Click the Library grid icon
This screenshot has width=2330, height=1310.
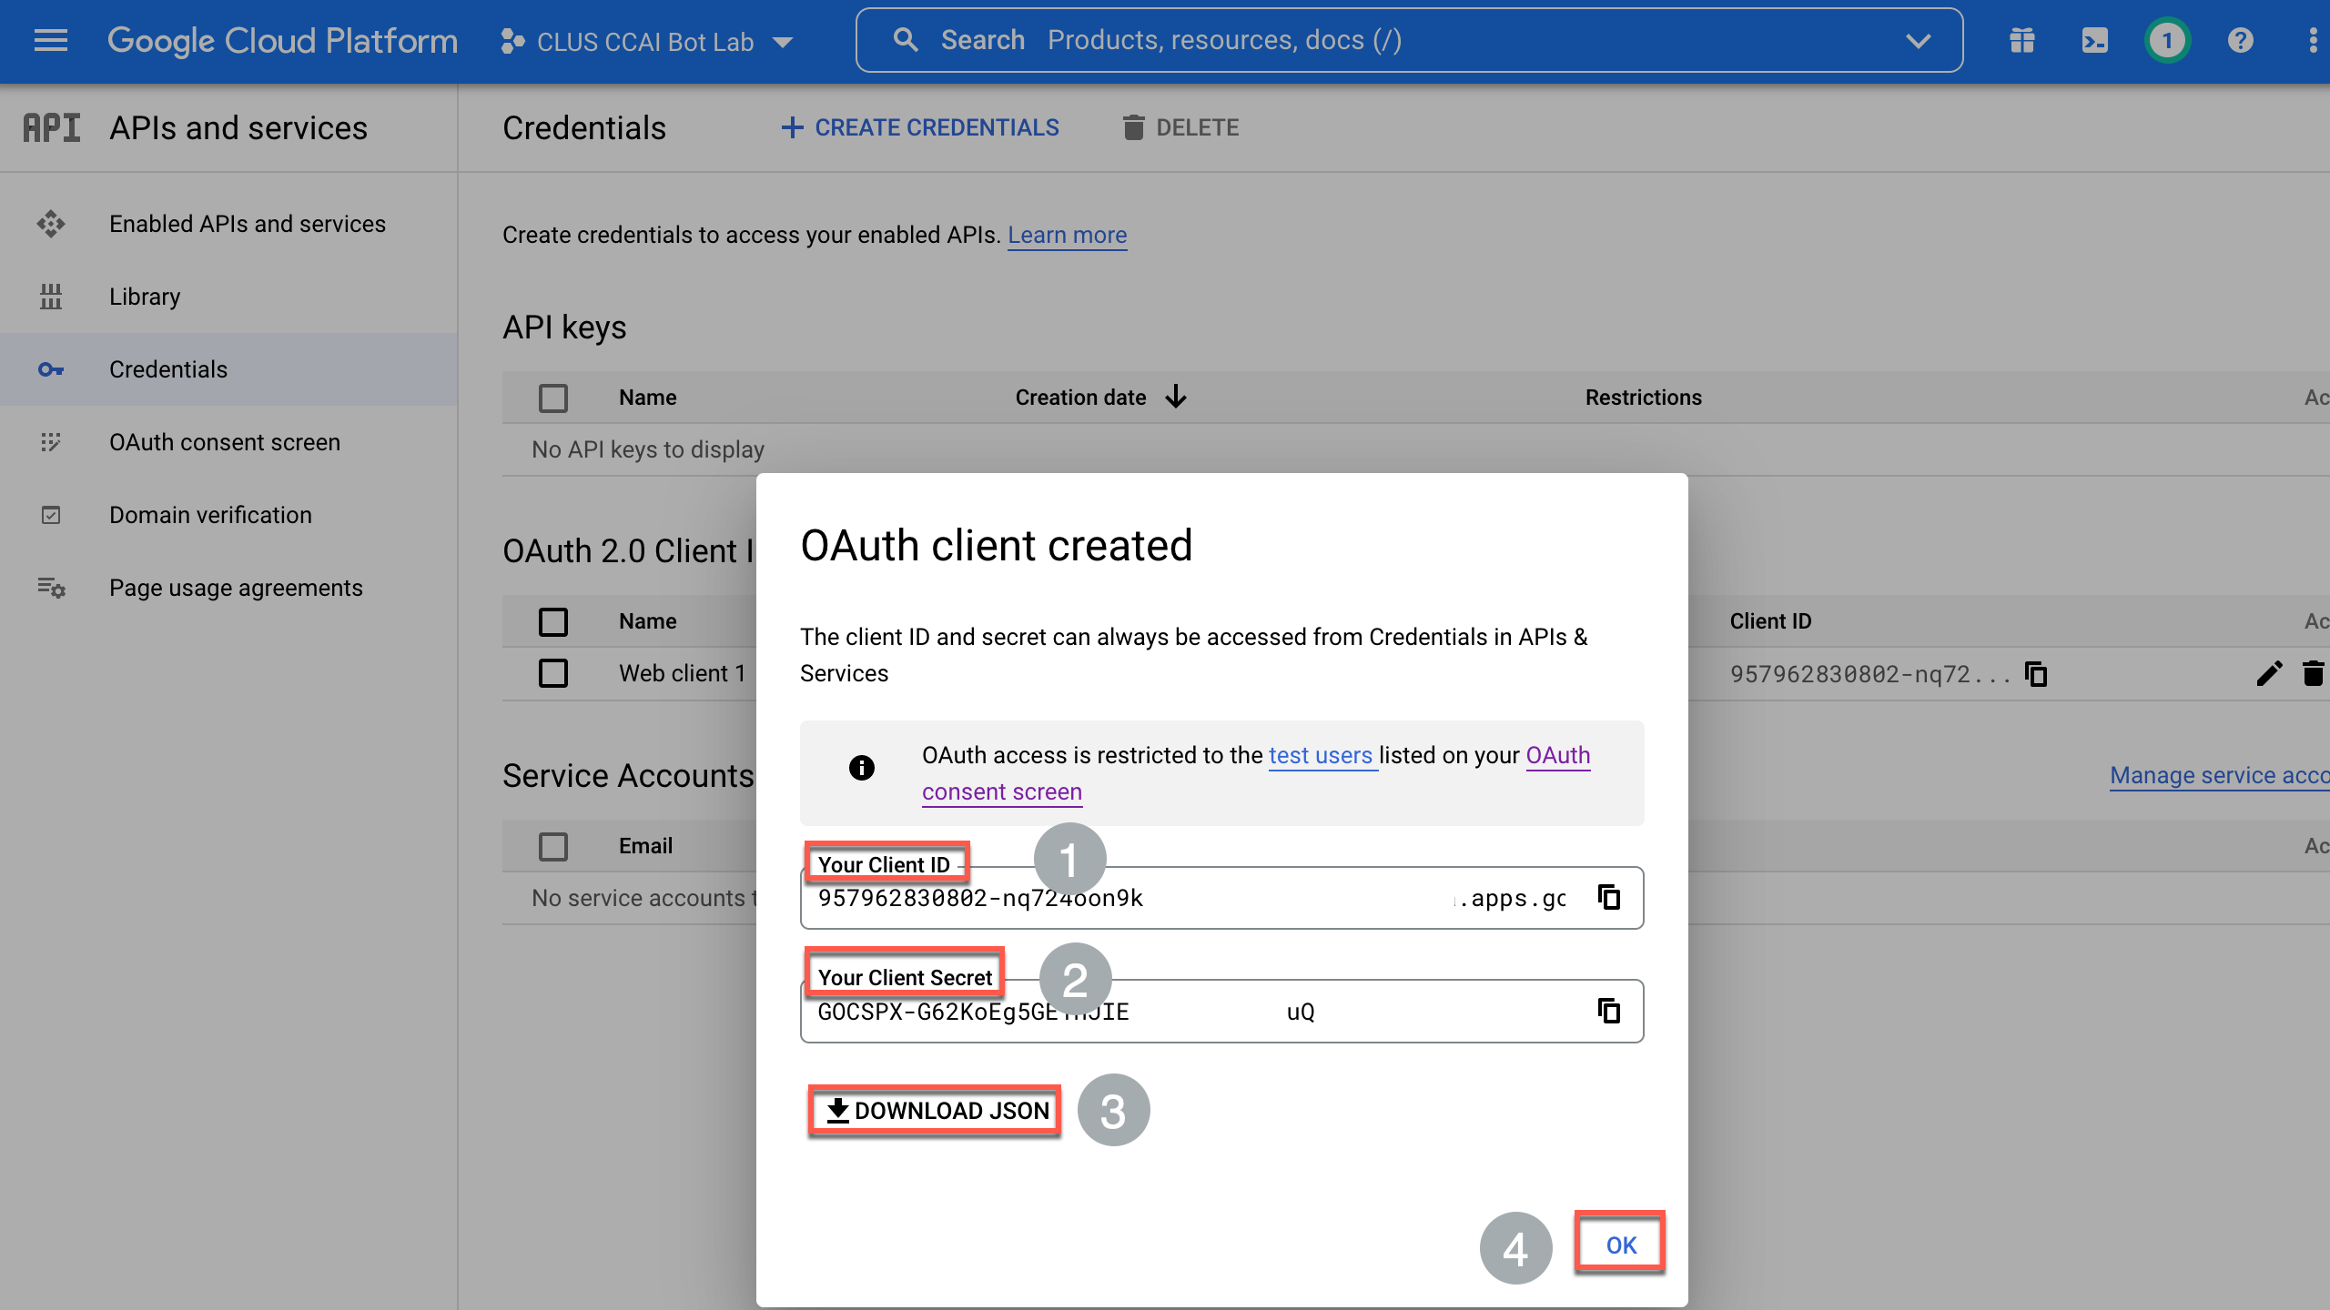click(x=51, y=297)
